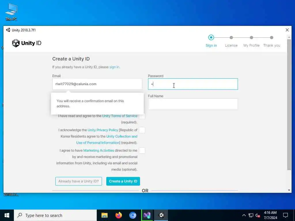Click the Unity ID logo
The width and height of the screenshot is (295, 221).
[27, 43]
